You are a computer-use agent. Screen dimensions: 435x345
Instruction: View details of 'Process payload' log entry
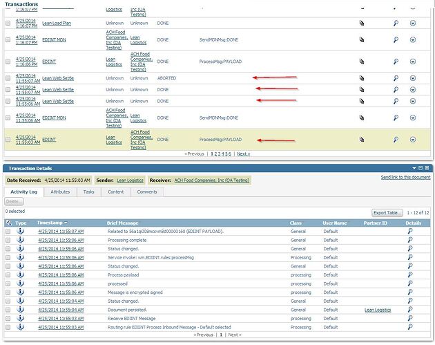tap(410, 274)
